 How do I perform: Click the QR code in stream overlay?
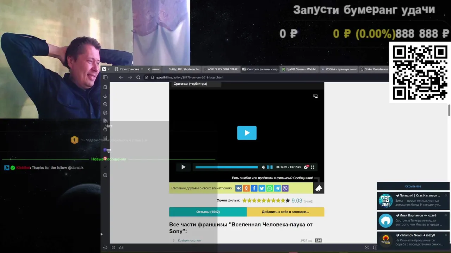click(x=420, y=72)
